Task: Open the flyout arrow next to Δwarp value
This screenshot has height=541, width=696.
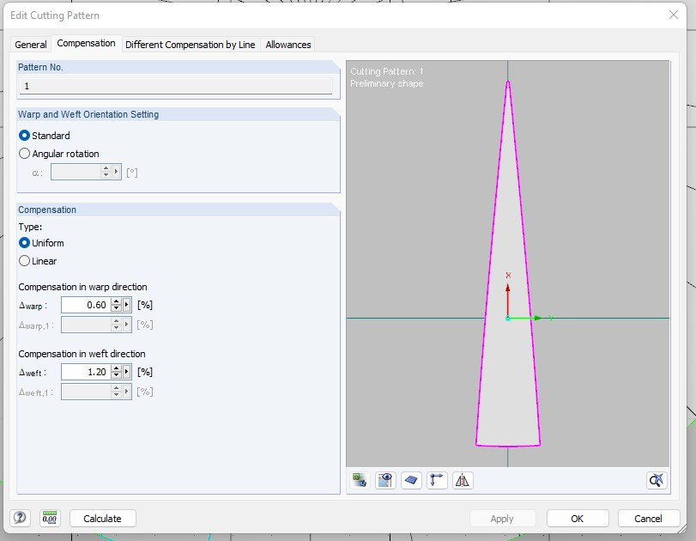Action: pyautogui.click(x=127, y=305)
